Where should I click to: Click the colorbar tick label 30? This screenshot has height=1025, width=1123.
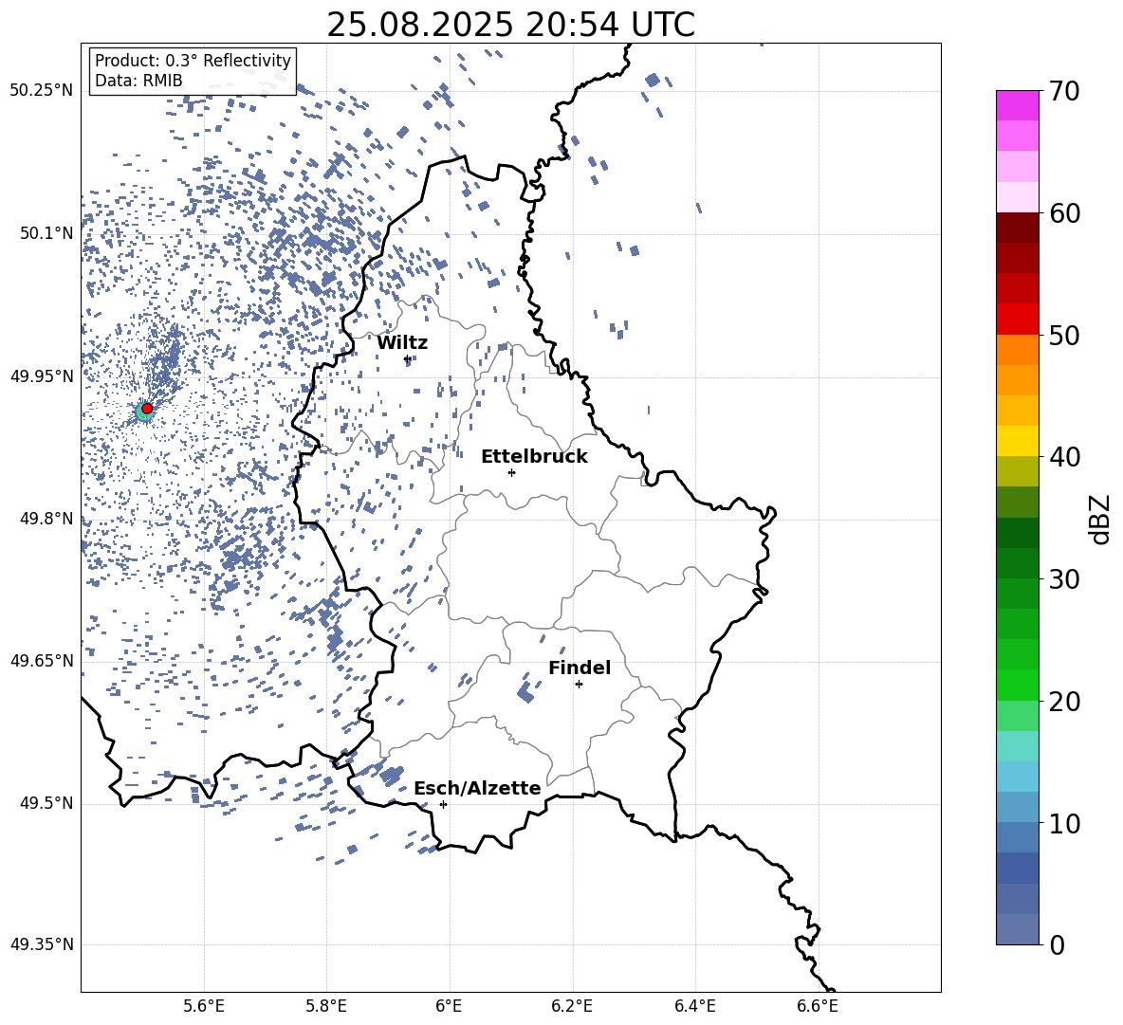click(x=1064, y=579)
